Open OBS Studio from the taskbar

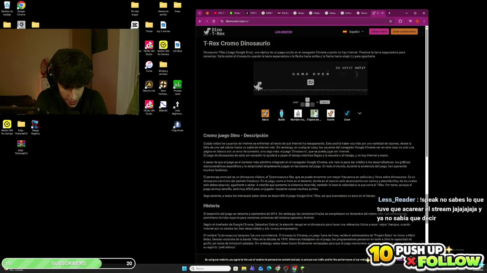point(286,268)
